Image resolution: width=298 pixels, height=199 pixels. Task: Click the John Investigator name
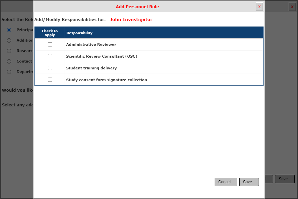[131, 20]
